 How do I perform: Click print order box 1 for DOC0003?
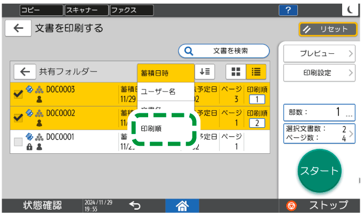(257, 100)
